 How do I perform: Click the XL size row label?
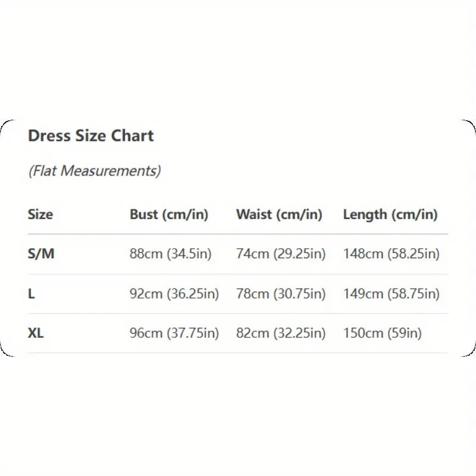coord(36,333)
